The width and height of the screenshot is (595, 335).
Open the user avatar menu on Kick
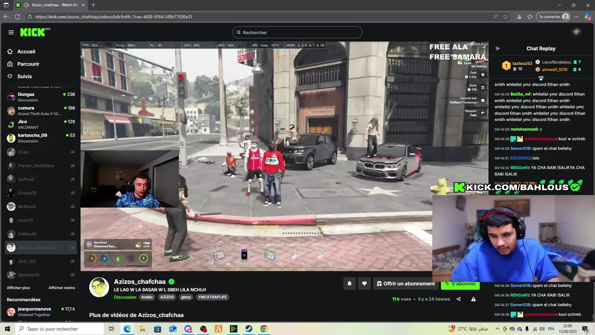point(576,32)
